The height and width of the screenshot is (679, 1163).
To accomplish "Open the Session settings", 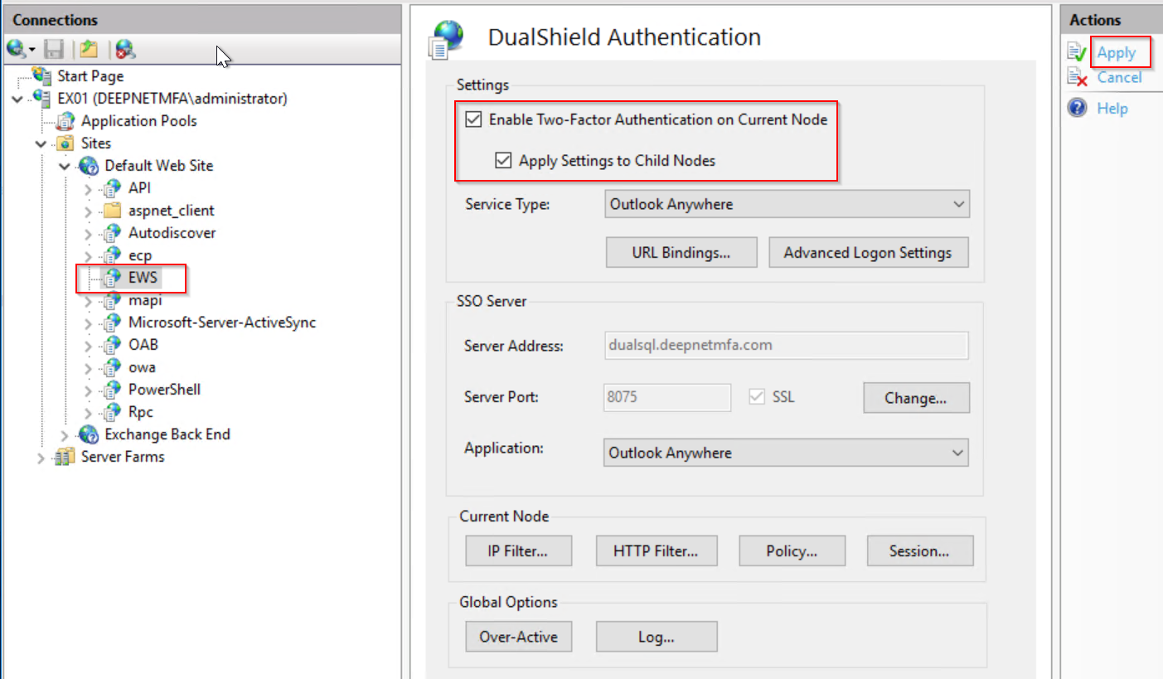I will [919, 550].
